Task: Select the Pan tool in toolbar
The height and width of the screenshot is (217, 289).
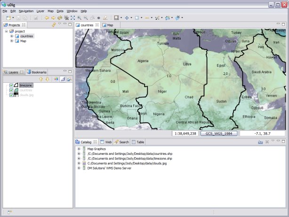Action: pyautogui.click(x=127, y=17)
